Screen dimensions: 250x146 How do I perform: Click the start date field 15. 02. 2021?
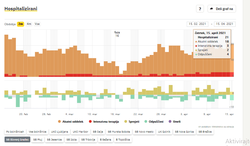[197, 24]
